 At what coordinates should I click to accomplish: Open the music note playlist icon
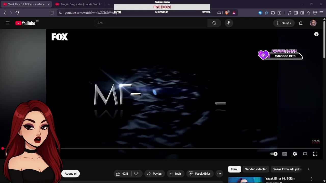[x=290, y=13]
